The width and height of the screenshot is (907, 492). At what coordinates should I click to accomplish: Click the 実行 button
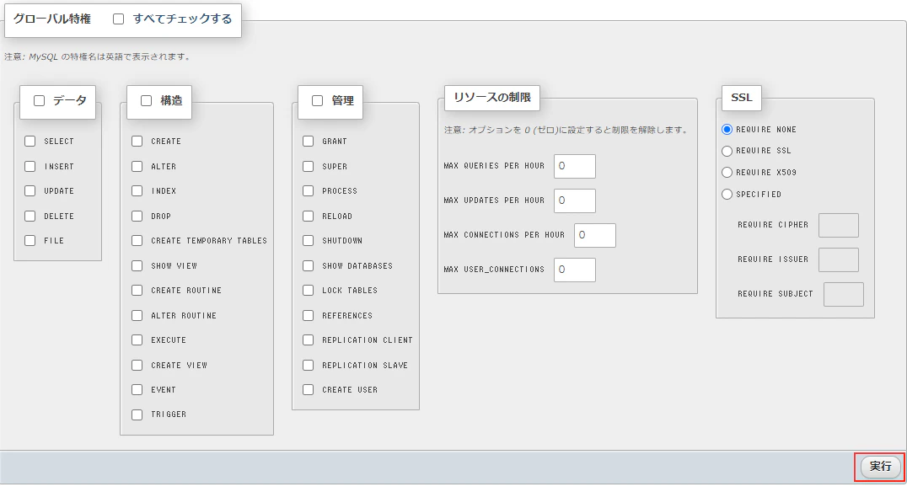[x=880, y=467]
